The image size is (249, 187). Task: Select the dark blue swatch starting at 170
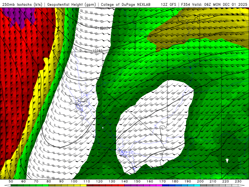166,185
